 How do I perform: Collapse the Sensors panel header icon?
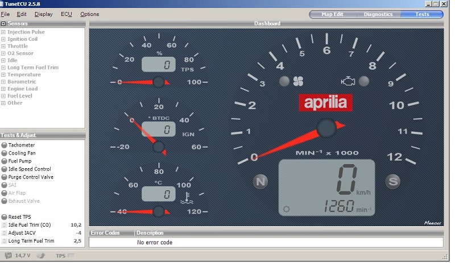[3, 23]
